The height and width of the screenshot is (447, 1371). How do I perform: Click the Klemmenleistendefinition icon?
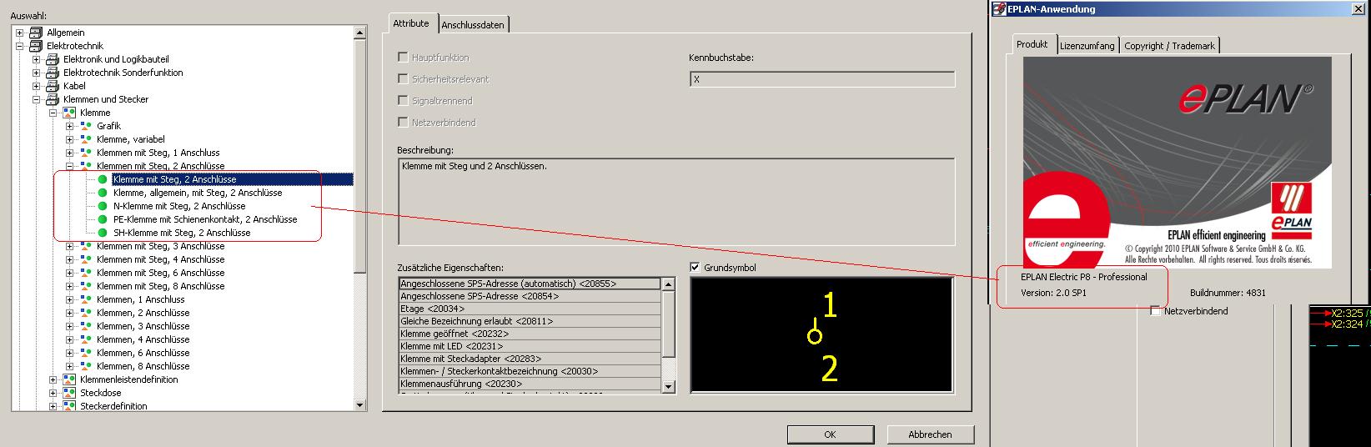coord(69,379)
